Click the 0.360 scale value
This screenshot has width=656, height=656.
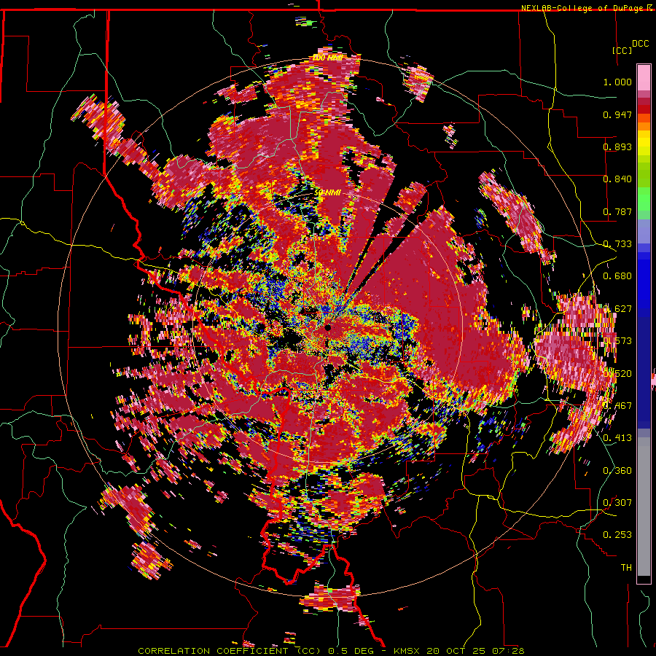click(617, 471)
